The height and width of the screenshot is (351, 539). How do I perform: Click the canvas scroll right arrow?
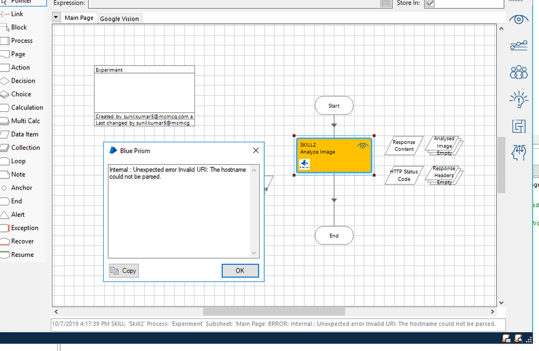click(492, 312)
